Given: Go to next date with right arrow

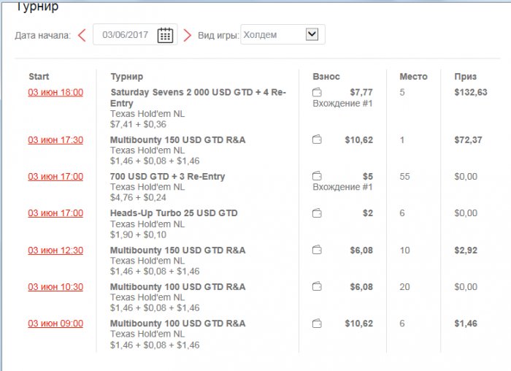Looking at the screenshot, I should (188, 35).
